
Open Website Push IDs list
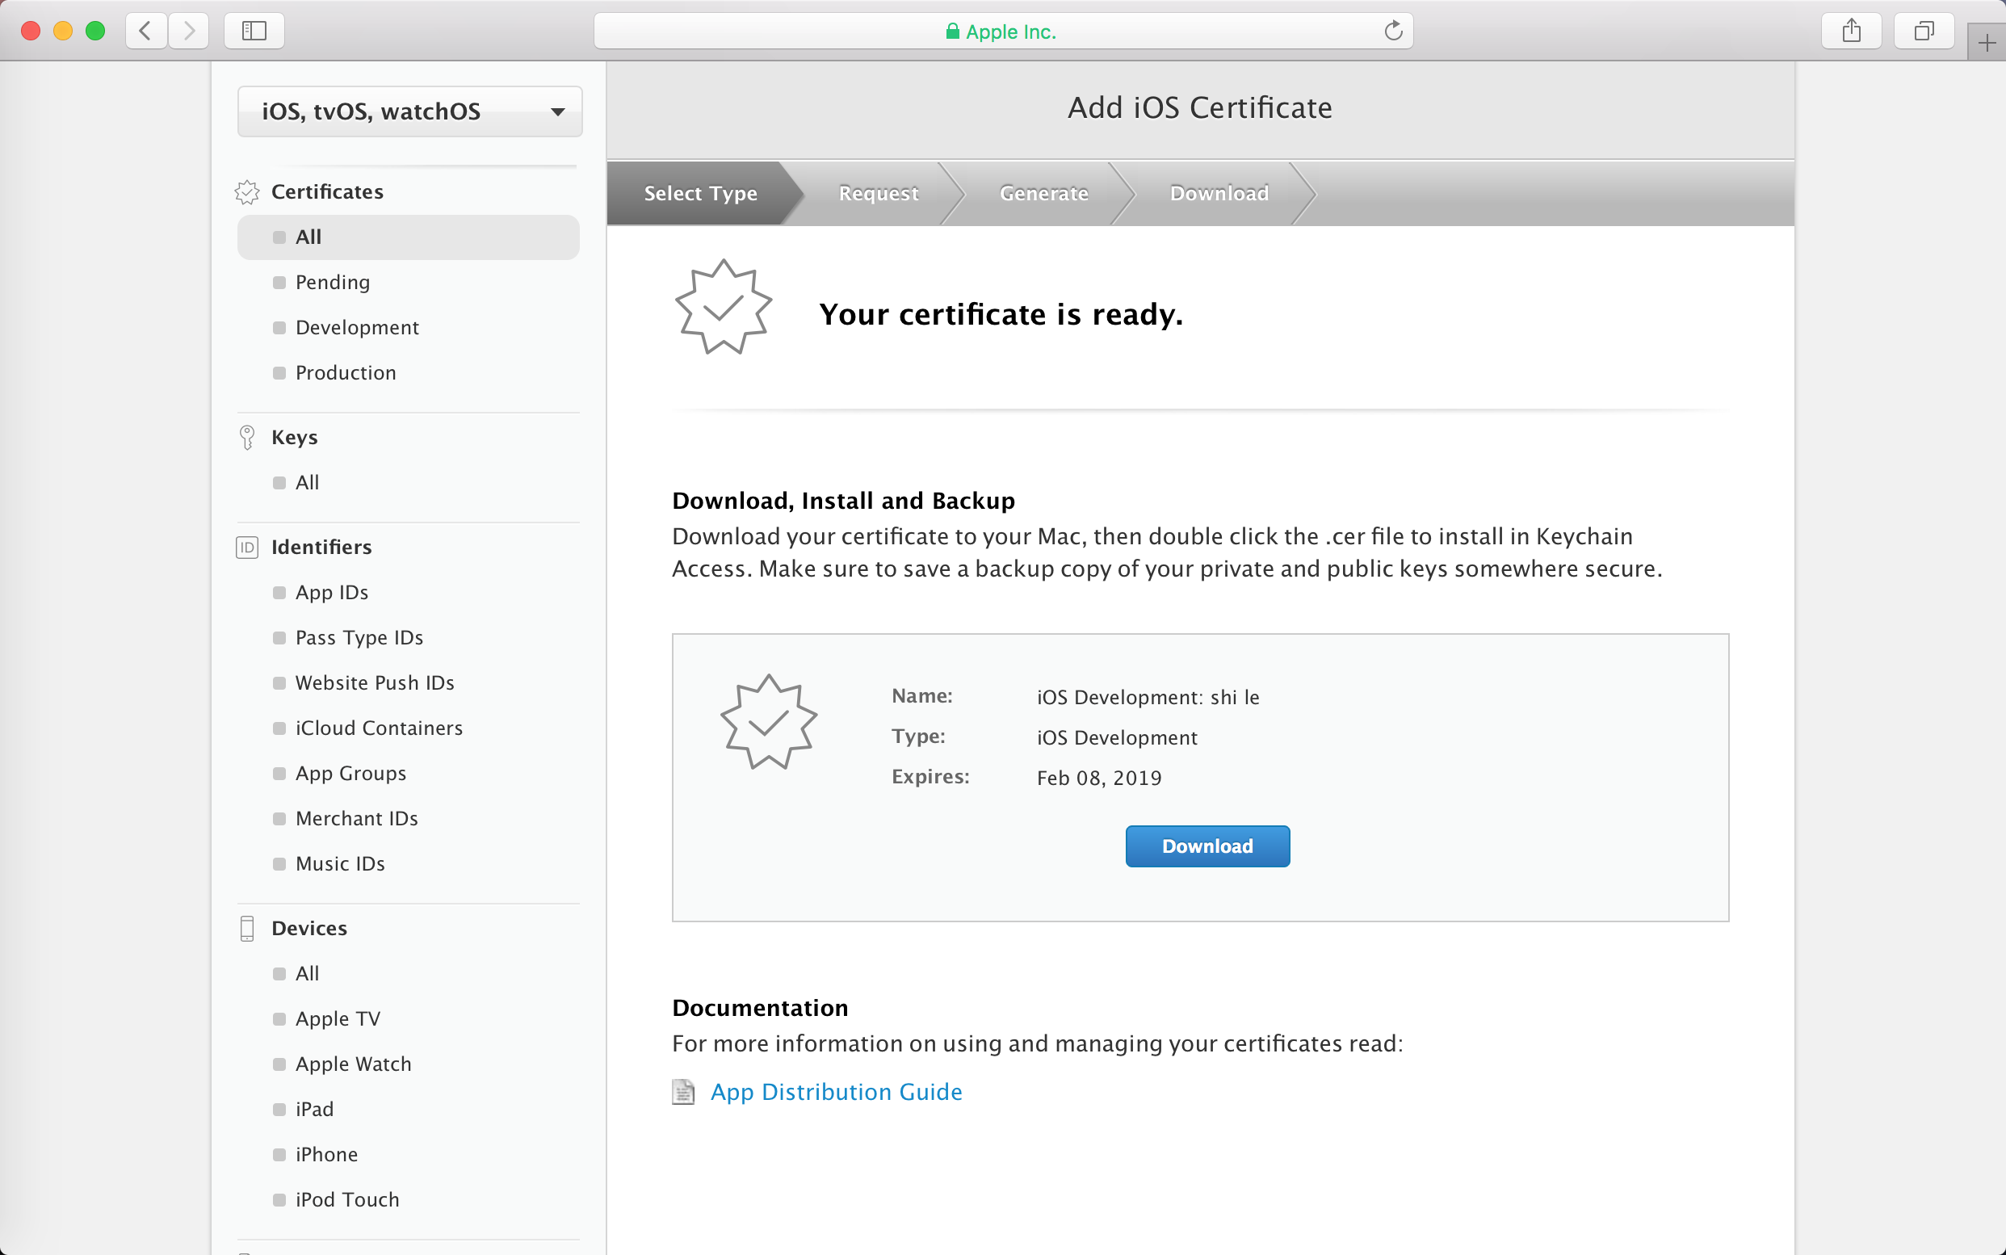click(x=376, y=683)
